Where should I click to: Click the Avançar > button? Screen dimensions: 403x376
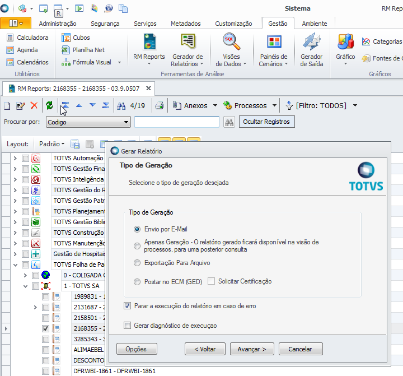click(x=252, y=349)
